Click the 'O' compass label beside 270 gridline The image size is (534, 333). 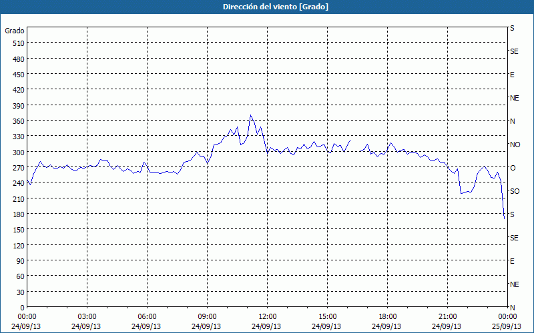pos(513,168)
